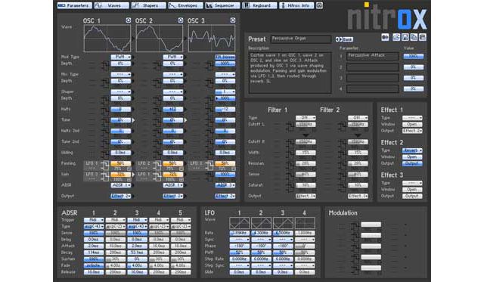484x282 pixels.
Task: Show the Keyboard tab
Action: pos(259,5)
